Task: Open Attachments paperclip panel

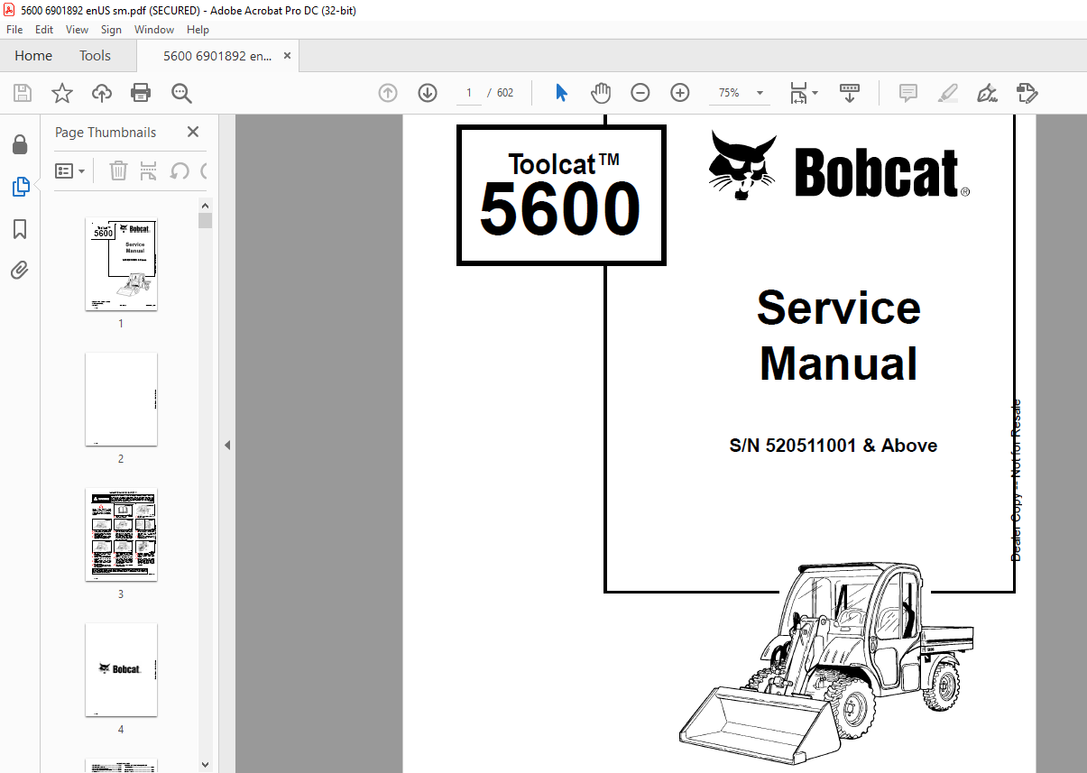Action: click(20, 270)
